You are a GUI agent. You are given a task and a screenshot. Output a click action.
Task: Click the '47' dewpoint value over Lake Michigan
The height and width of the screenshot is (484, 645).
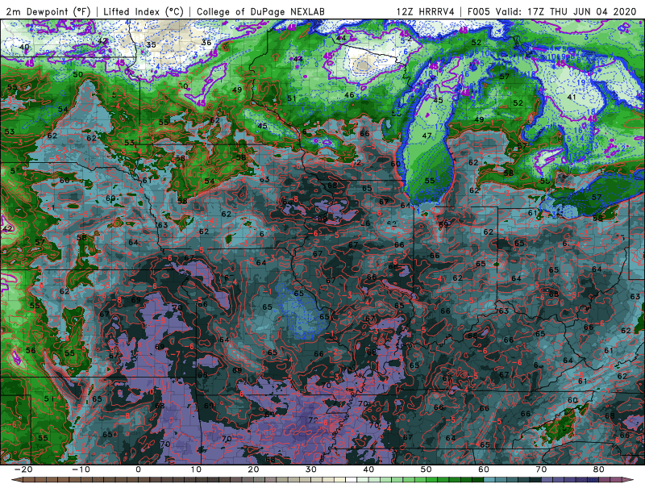[427, 136]
